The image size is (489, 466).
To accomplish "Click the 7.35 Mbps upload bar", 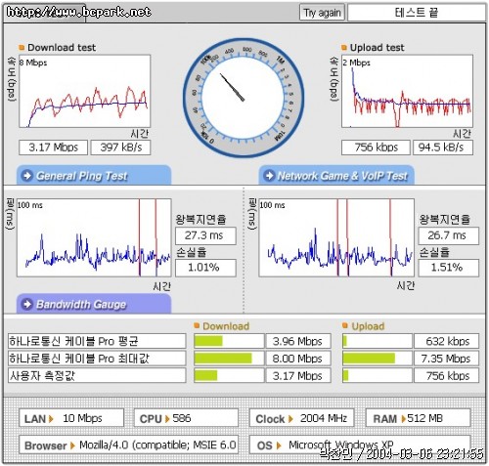I will pos(378,359).
